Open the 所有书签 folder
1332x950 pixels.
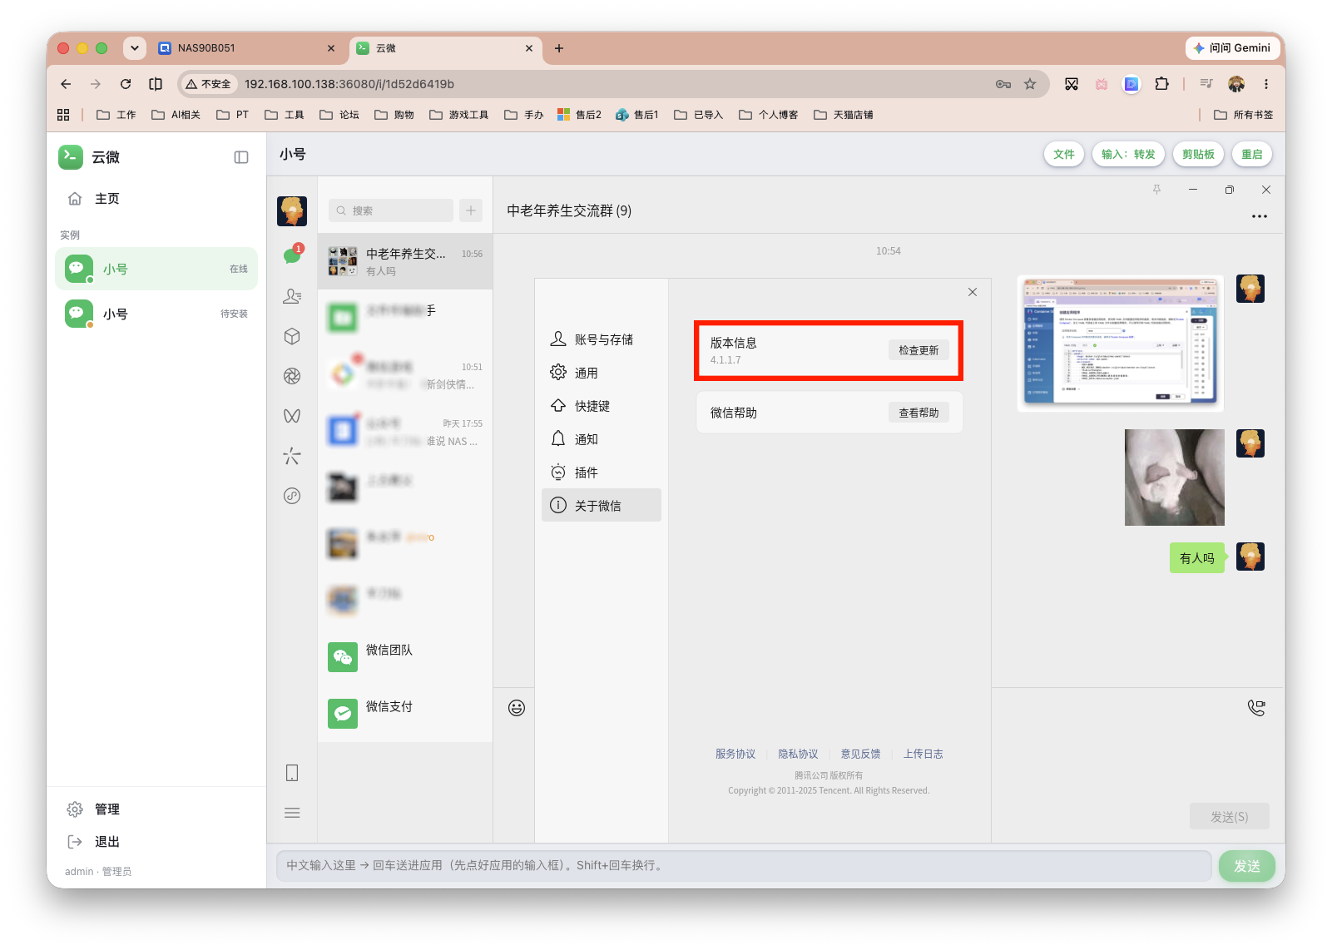(1244, 115)
